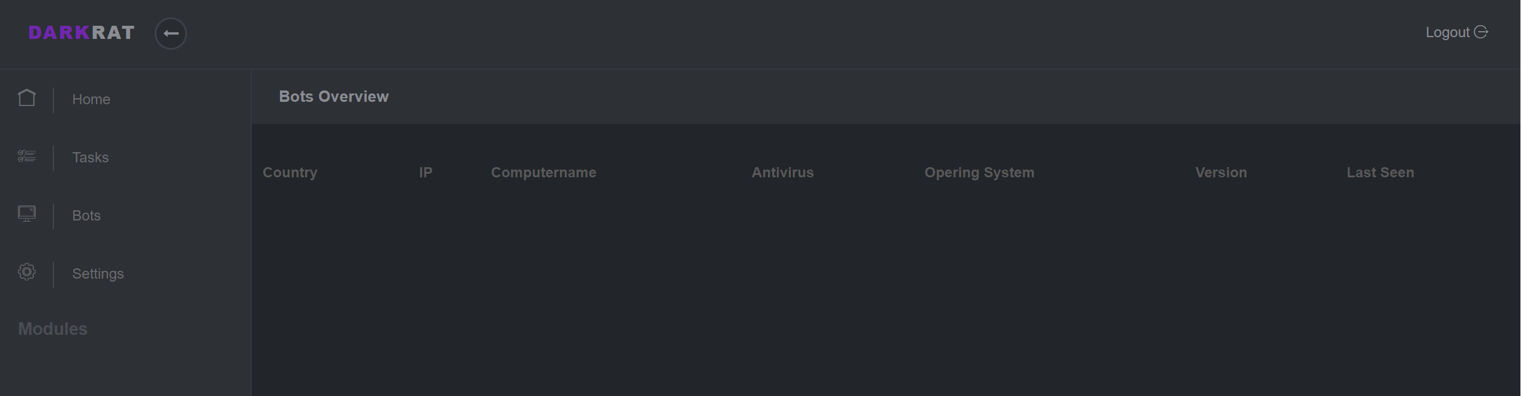Click the DARKRAT logo
Image resolution: width=1521 pixels, height=396 pixels.
[82, 32]
